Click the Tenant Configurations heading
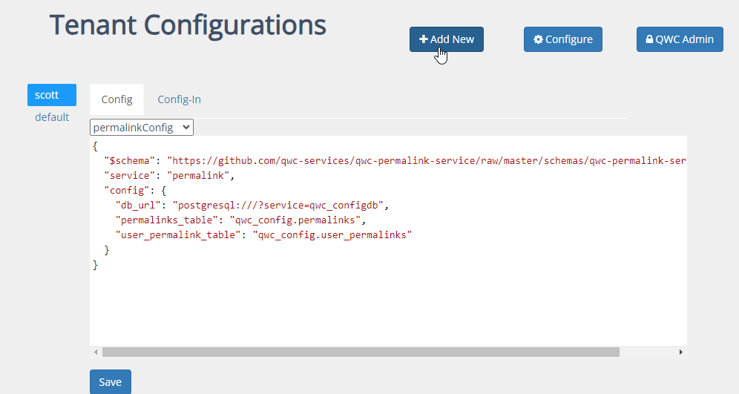This screenshot has height=394, width=739. (188, 25)
